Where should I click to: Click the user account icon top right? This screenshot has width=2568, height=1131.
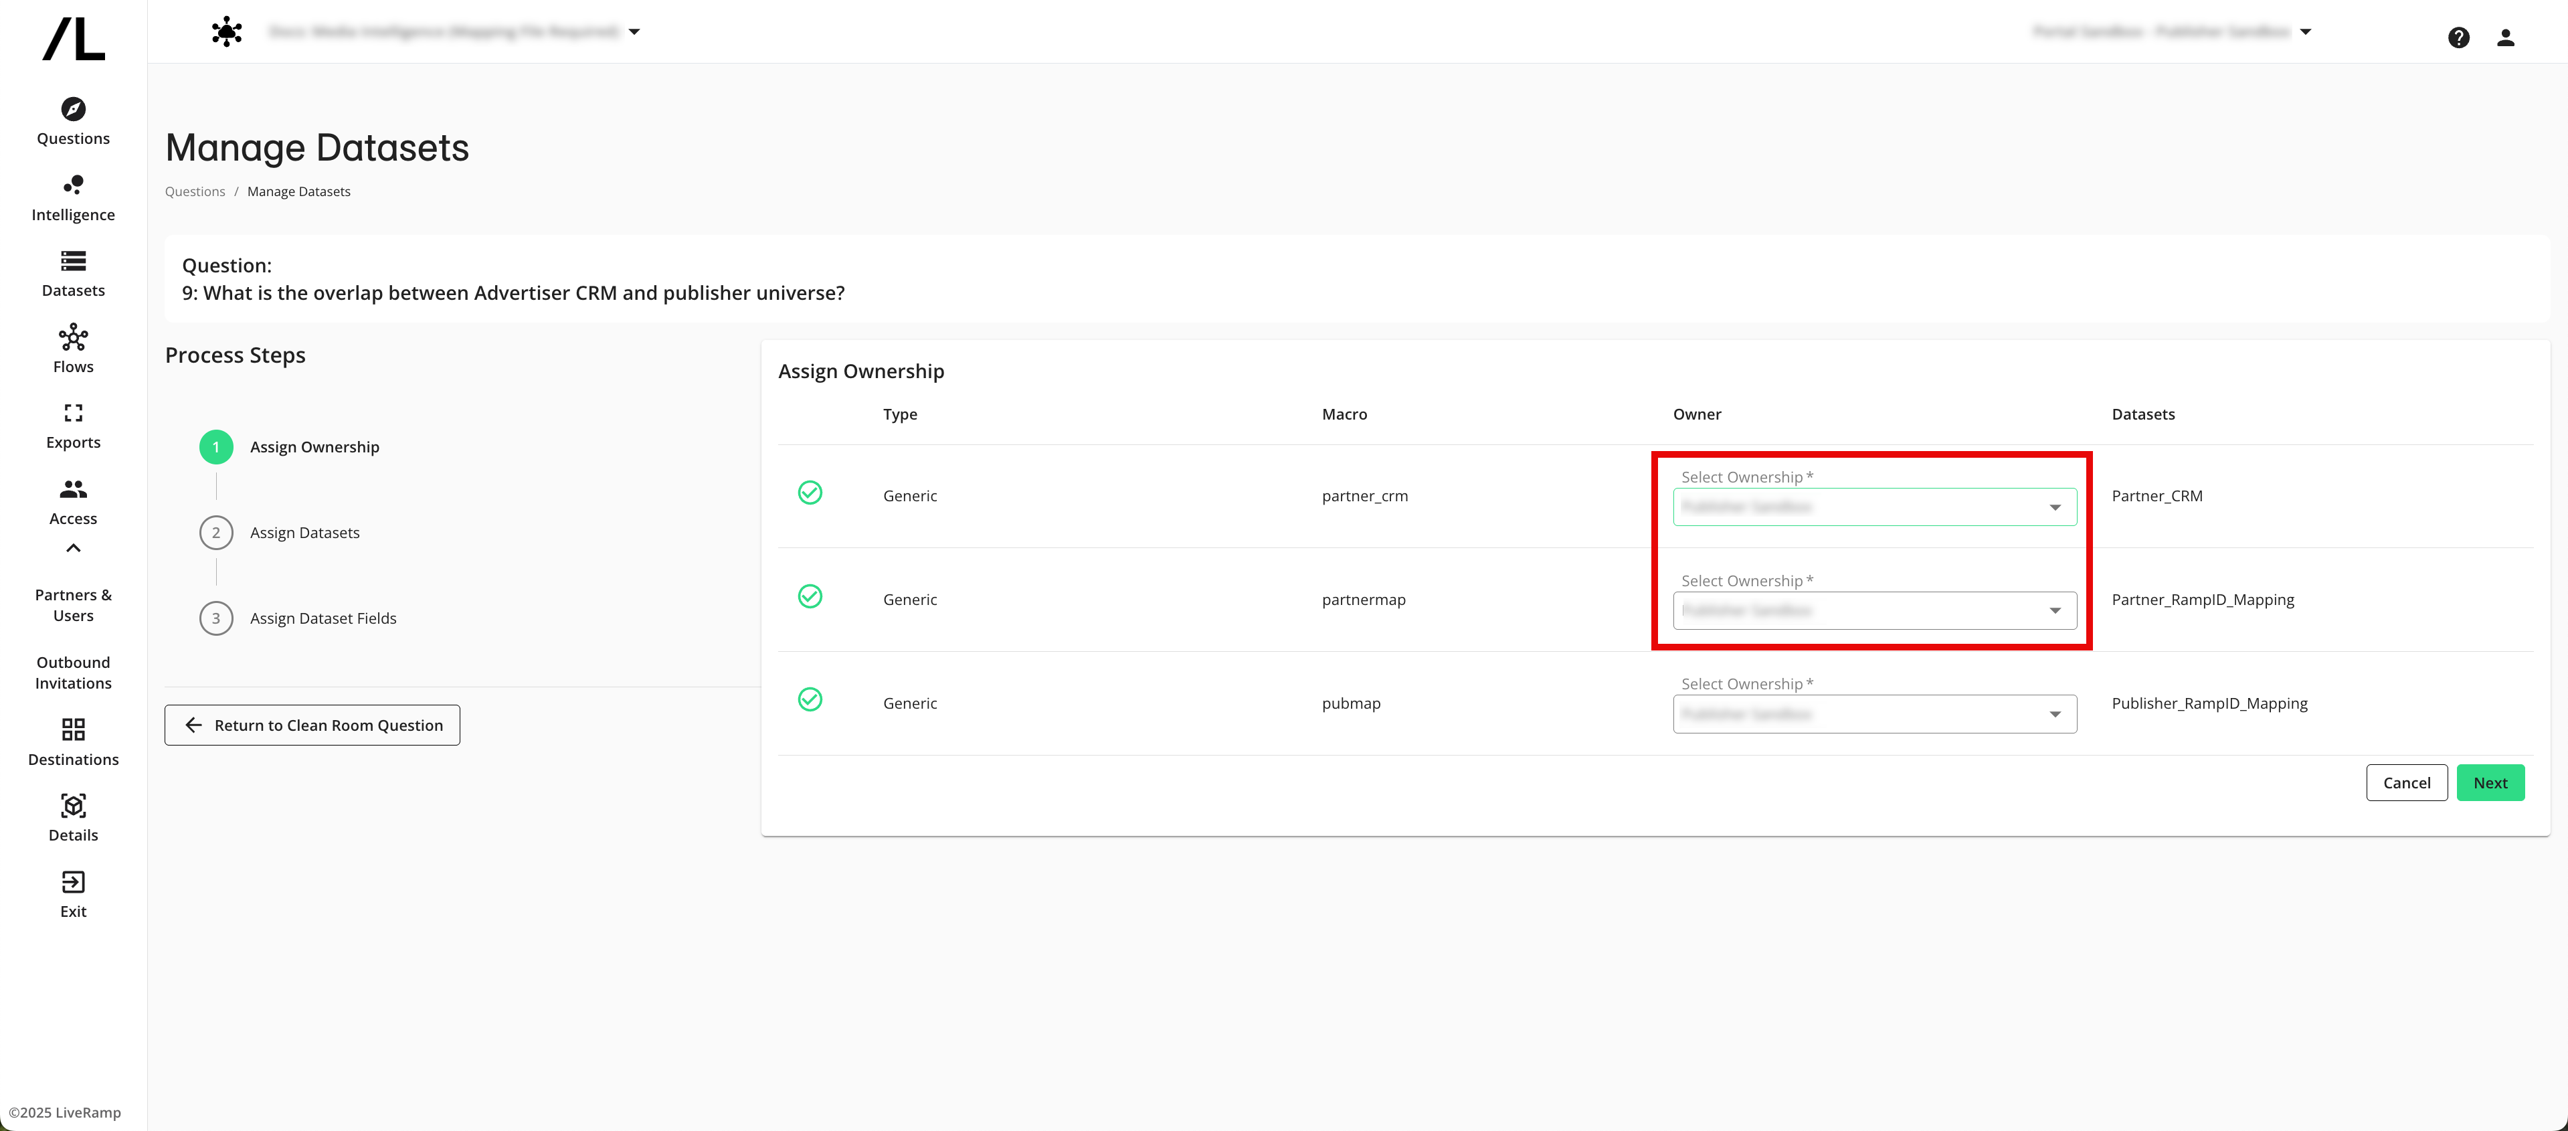pos(2506,37)
